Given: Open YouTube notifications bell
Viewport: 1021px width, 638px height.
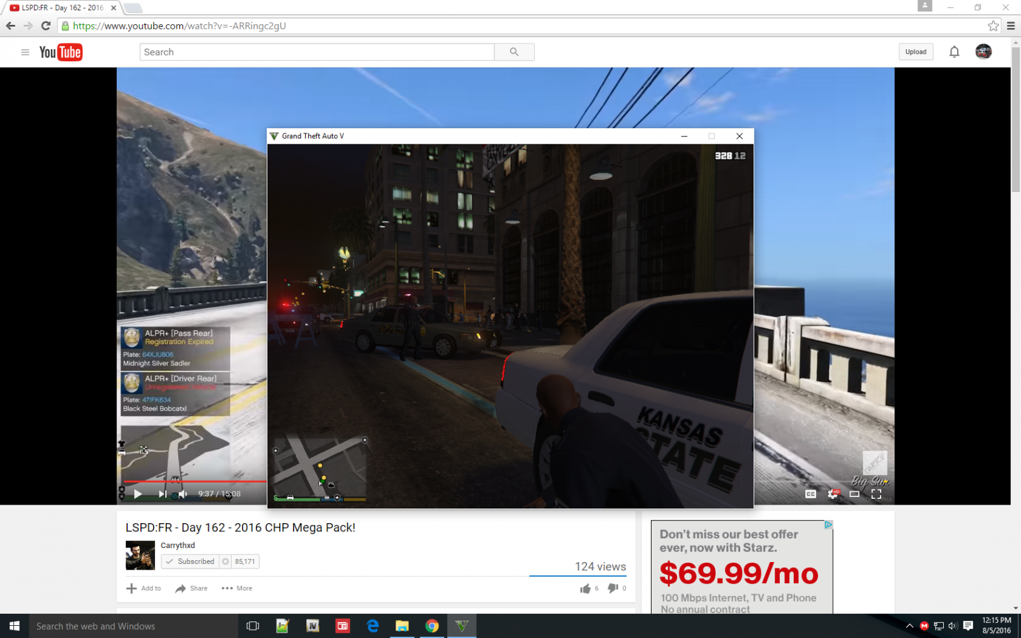Looking at the screenshot, I should click(954, 52).
